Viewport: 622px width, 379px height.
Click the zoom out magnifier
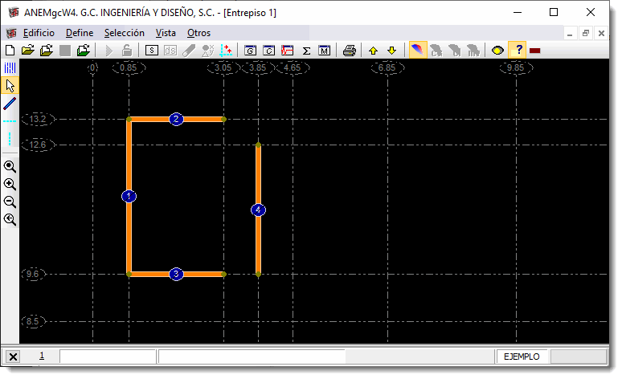click(10, 202)
